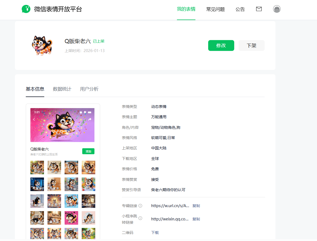317x241 pixels.
Task: Select the 我太难了 sticker thumbnail
Action: click(x=37, y=218)
